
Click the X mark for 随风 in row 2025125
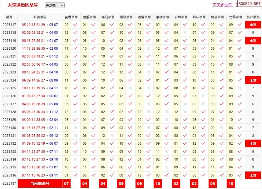click(x=130, y=88)
